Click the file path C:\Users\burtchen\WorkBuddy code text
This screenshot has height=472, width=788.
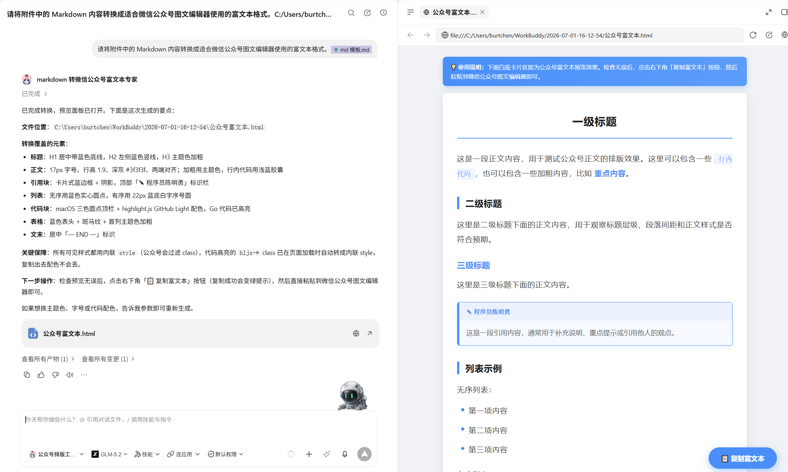159,127
